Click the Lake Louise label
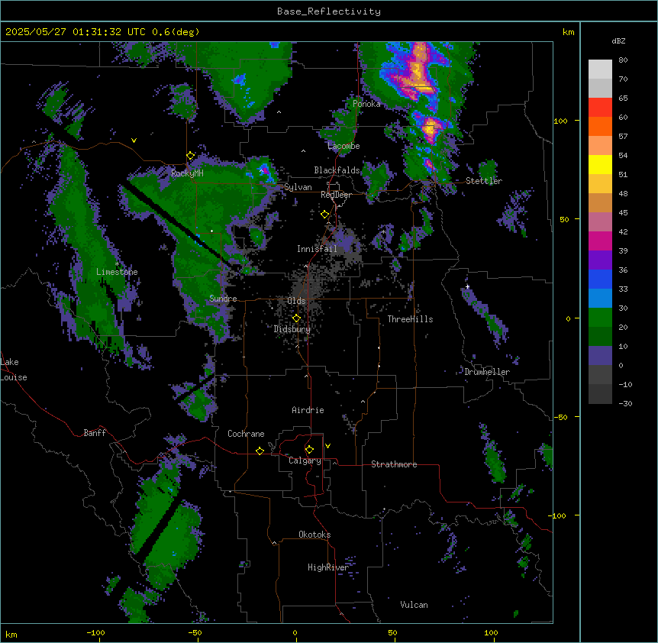658x643 pixels. click(x=14, y=370)
